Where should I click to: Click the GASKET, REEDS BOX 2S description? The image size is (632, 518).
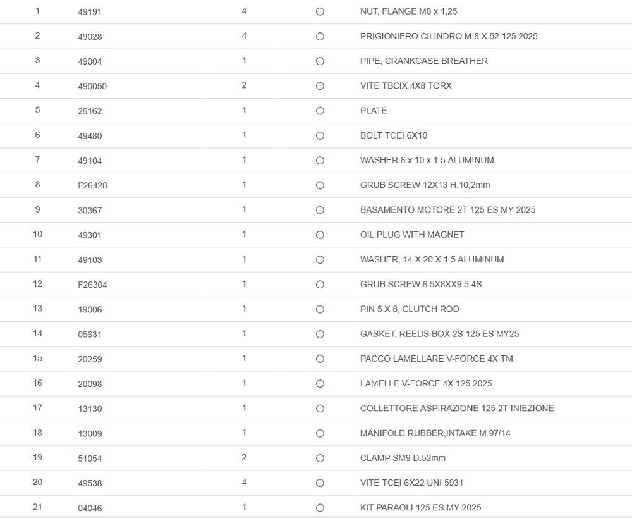click(439, 334)
